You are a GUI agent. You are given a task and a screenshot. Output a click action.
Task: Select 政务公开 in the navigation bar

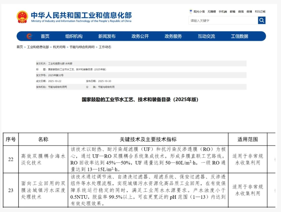tap(140, 36)
